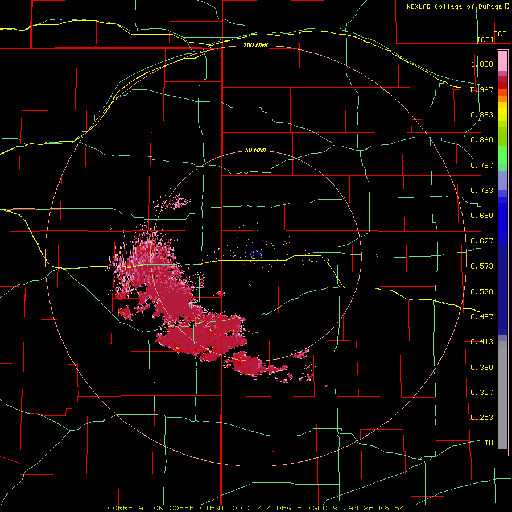This screenshot has height=512, width=512.
Task: Click the 0.253 legend value
Action: (482, 418)
